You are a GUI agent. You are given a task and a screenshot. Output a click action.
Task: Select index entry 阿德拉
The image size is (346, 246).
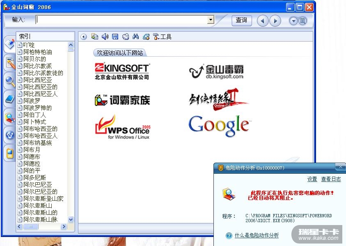pos(29,163)
